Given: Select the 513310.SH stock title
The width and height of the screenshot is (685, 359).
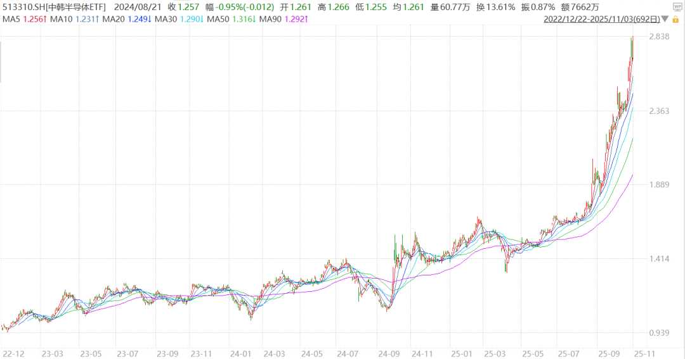Looking at the screenshot, I should 55,7.
